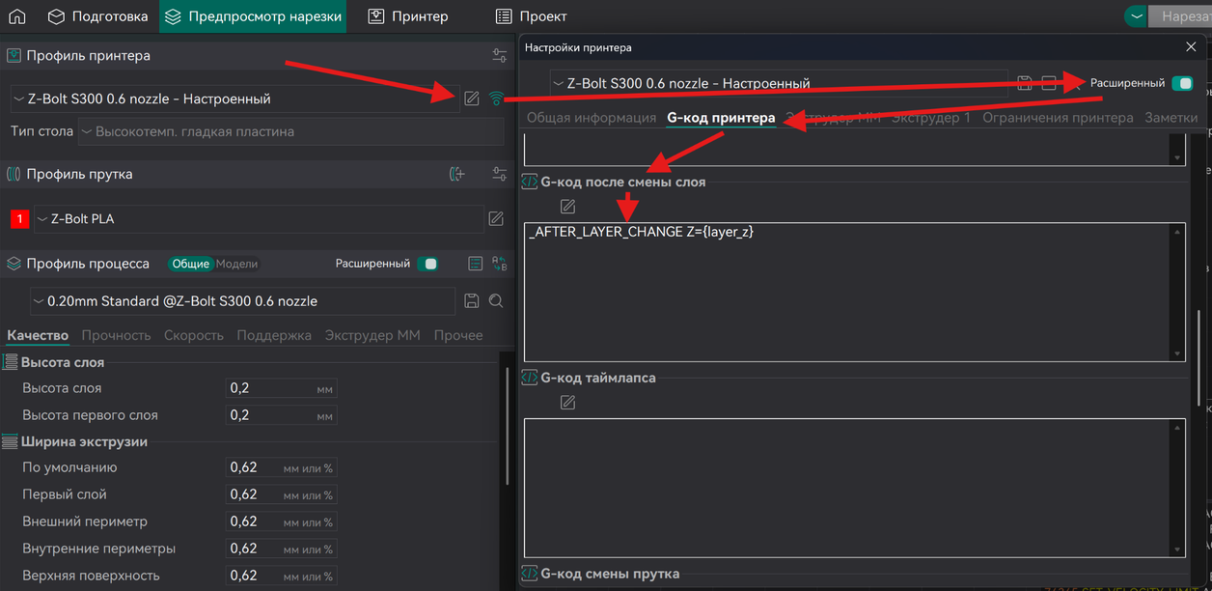The width and height of the screenshot is (1212, 591).
Task: Click scroll-down arrow of layer change G-code box
Action: pos(1178,354)
